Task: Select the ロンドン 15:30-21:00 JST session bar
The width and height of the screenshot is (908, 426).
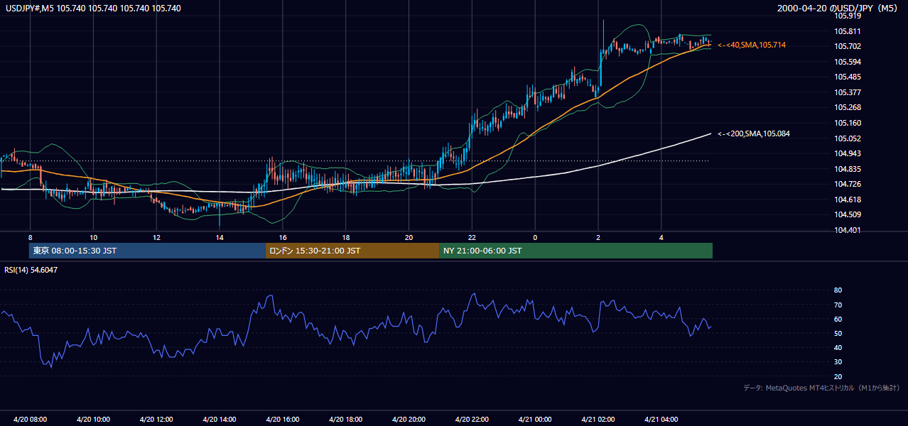Action: (x=352, y=251)
